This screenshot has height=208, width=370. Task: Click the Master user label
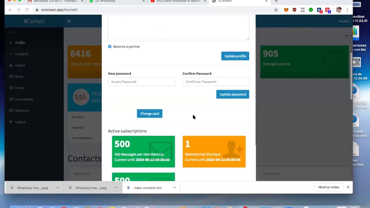(x=344, y=21)
